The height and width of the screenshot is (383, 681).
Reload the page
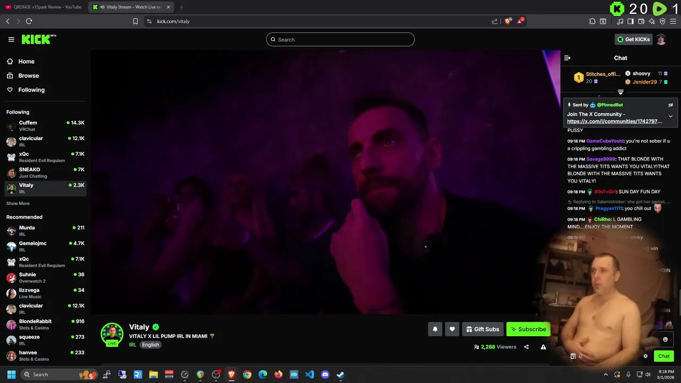click(29, 21)
